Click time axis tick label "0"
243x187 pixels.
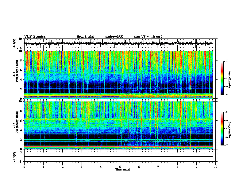pyautogui.click(x=24, y=167)
